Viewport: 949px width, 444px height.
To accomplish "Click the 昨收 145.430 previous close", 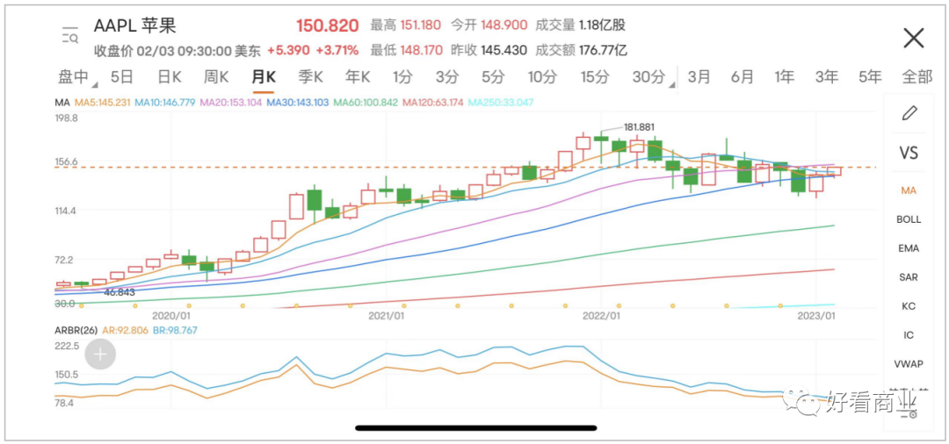I will pyautogui.click(x=489, y=50).
